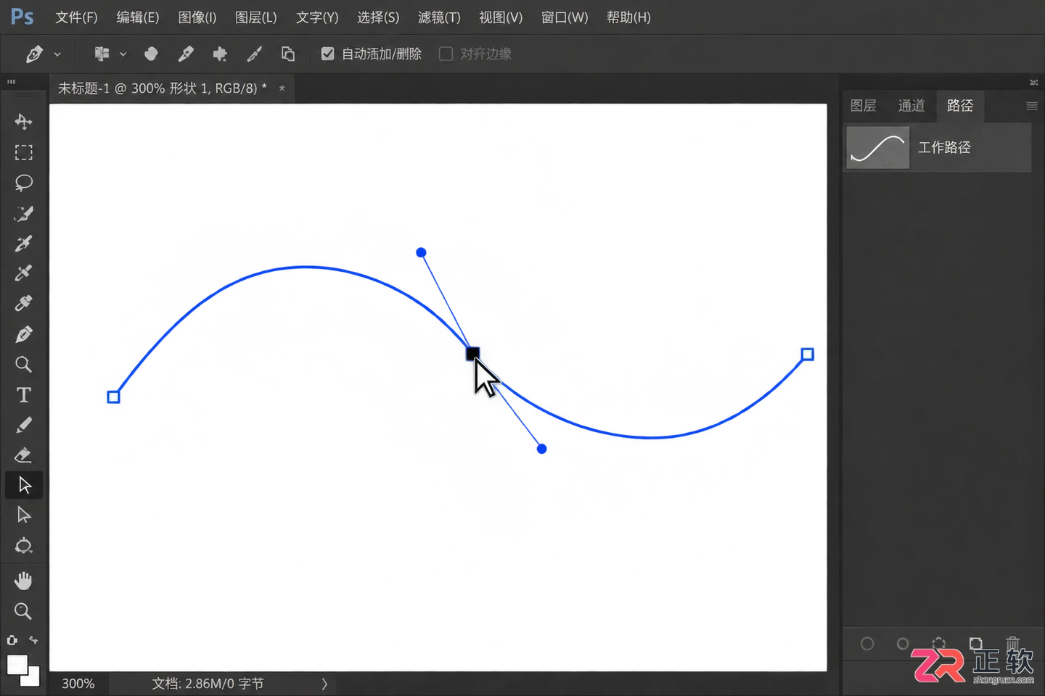The image size is (1045, 696).
Task: Select the Brush tool
Action: [23, 425]
